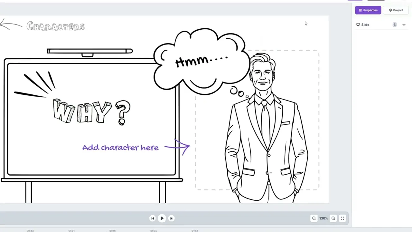Skip to previous slide button
Image resolution: width=412 pixels, height=232 pixels.
153,218
